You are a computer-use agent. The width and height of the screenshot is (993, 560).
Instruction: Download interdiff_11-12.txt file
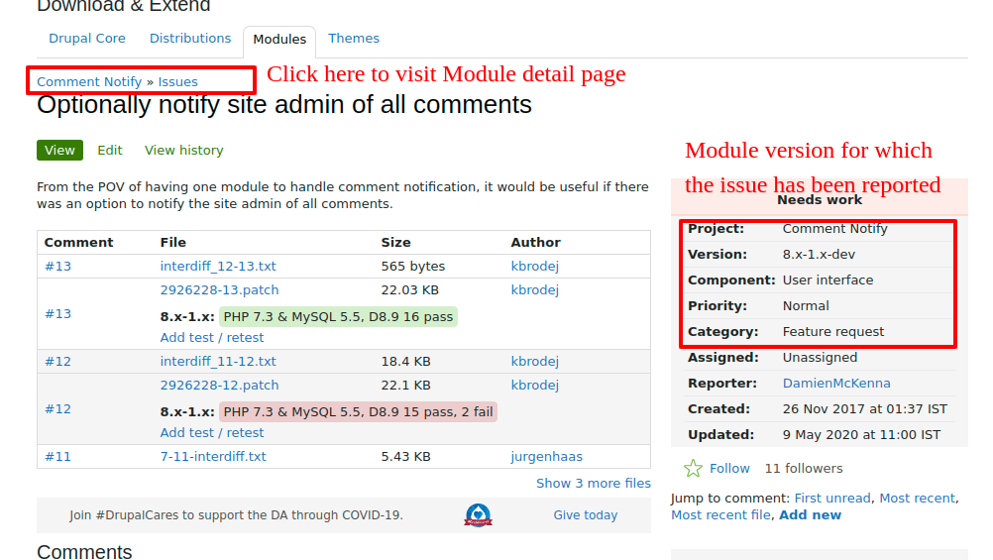(x=218, y=361)
